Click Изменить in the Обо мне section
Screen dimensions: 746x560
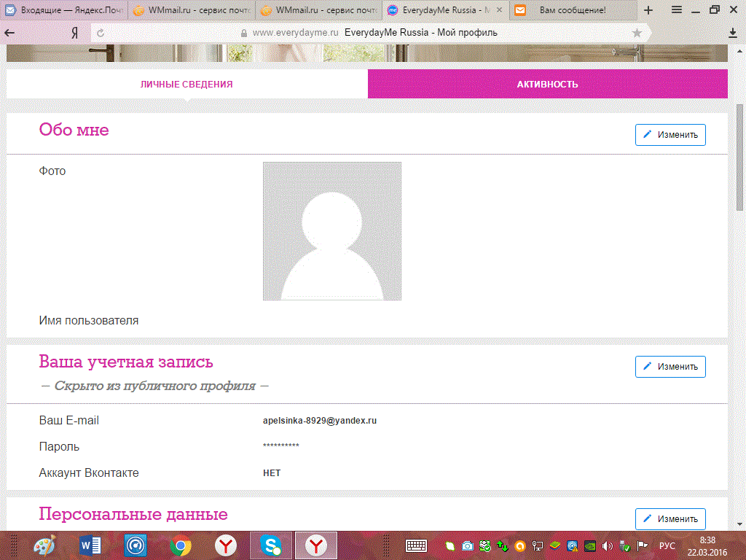coord(670,135)
